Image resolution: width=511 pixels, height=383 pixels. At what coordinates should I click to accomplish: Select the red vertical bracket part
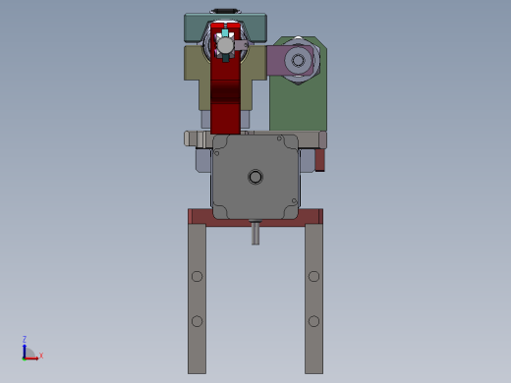tap(225, 79)
